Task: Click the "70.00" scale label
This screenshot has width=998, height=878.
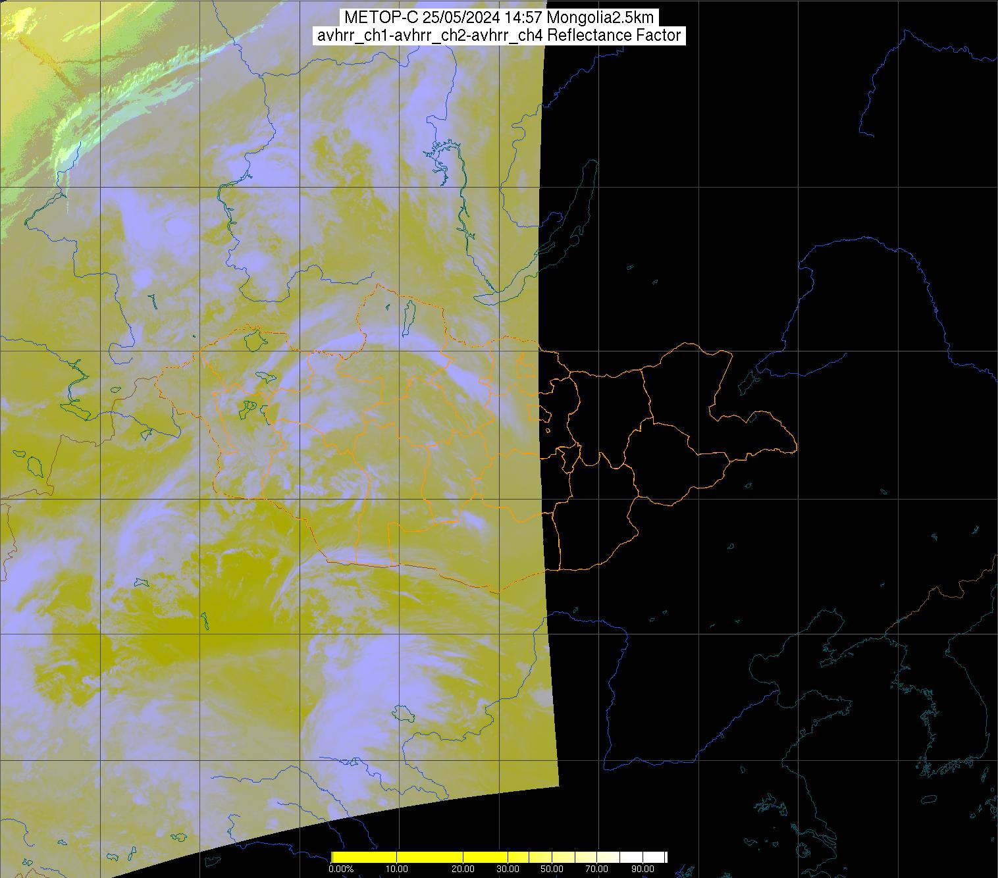Action: pyautogui.click(x=598, y=869)
